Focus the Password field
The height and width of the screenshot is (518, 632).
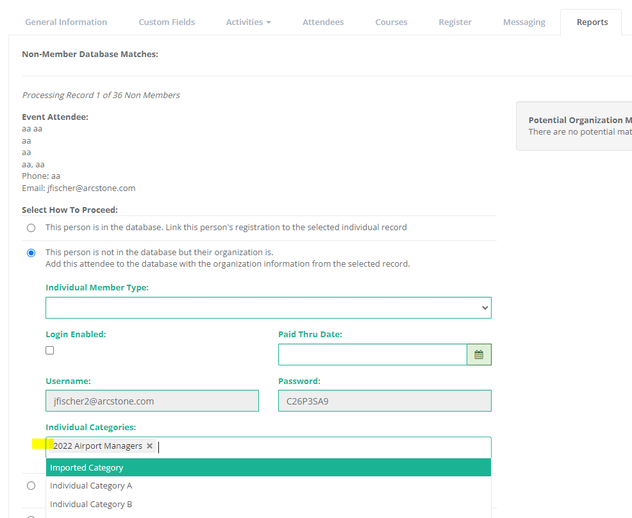click(385, 401)
